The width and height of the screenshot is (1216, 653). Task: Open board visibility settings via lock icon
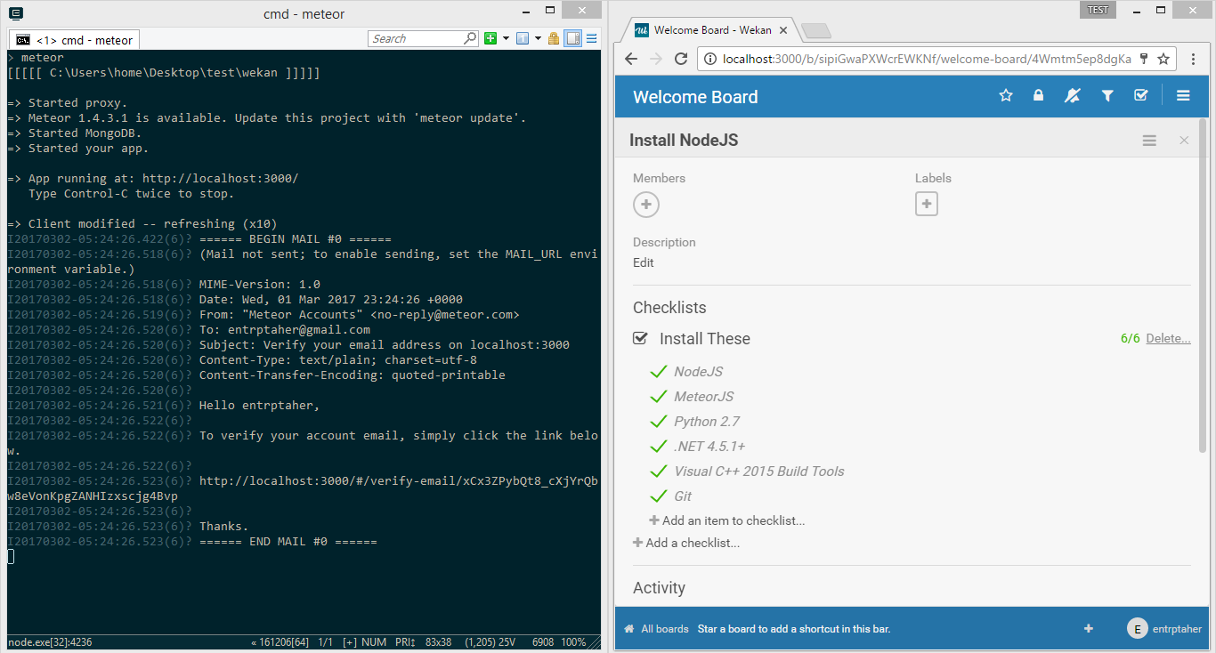click(x=1038, y=95)
